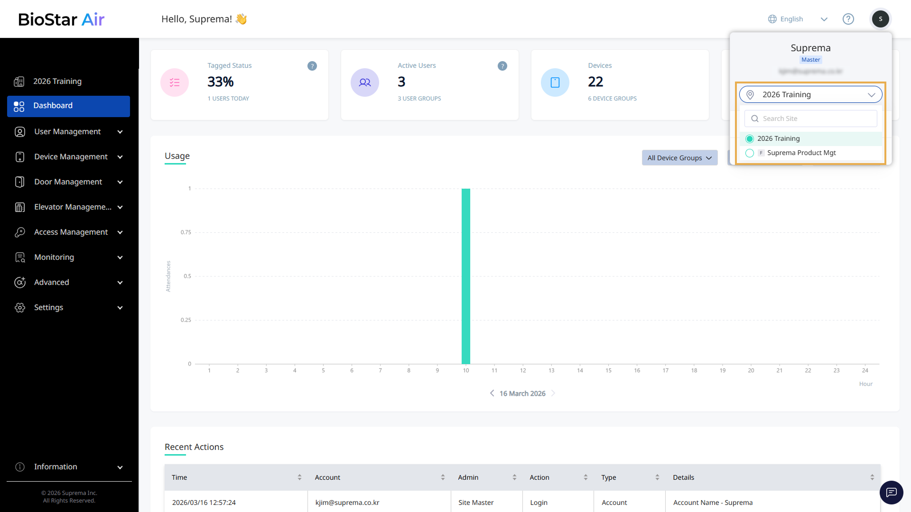911x512 pixels.
Task: Click the Active Users group icon
Action: [364, 82]
